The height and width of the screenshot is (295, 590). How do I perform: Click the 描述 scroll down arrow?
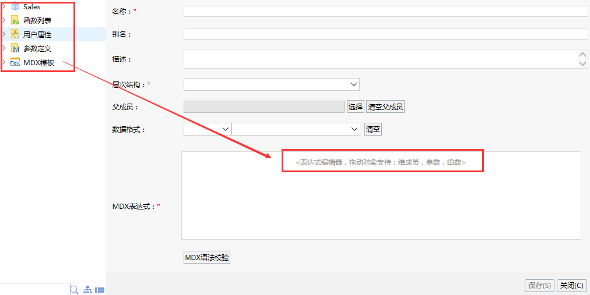pyautogui.click(x=583, y=63)
